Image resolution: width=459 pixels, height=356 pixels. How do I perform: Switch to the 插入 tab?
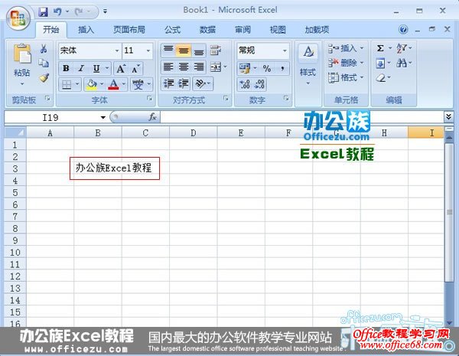tap(86, 30)
